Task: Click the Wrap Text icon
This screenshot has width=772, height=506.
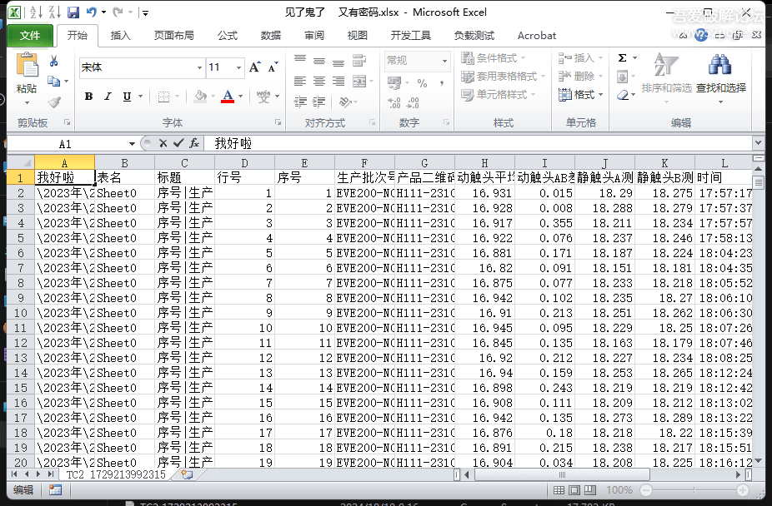Action: (x=359, y=61)
